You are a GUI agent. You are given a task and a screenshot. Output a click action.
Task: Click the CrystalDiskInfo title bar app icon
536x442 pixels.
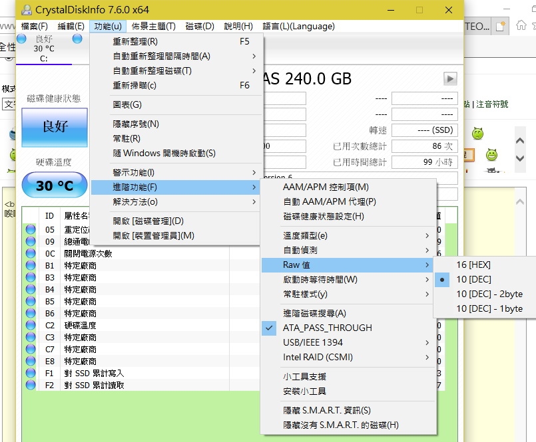[27, 9]
